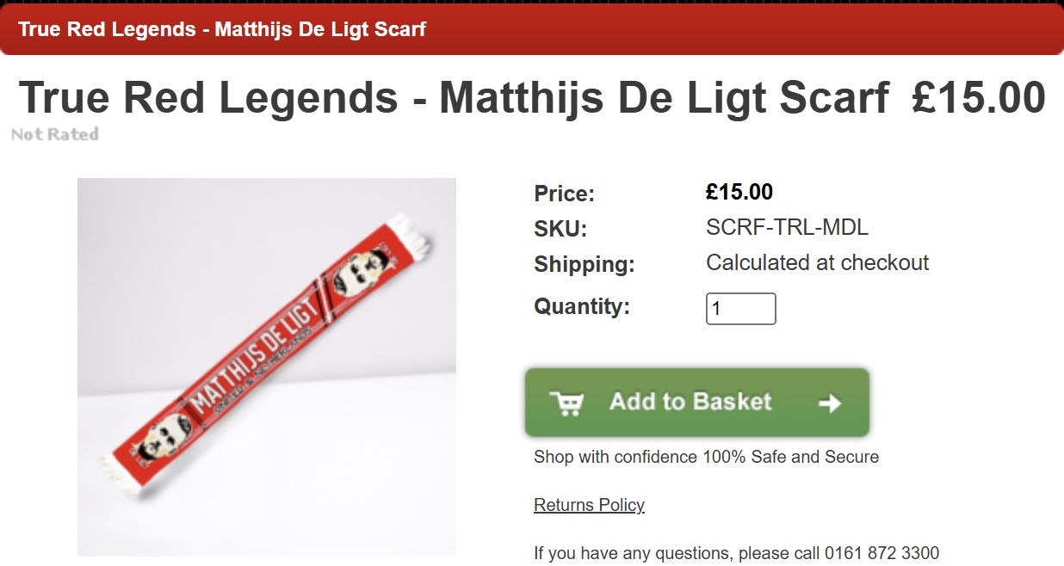The image size is (1064, 566).
Task: Click the bold £15.00 price value
Action: click(739, 192)
